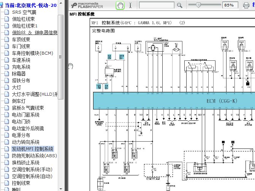
Task: Click the MFI 控制系统 document heading
Action: tap(82, 14)
